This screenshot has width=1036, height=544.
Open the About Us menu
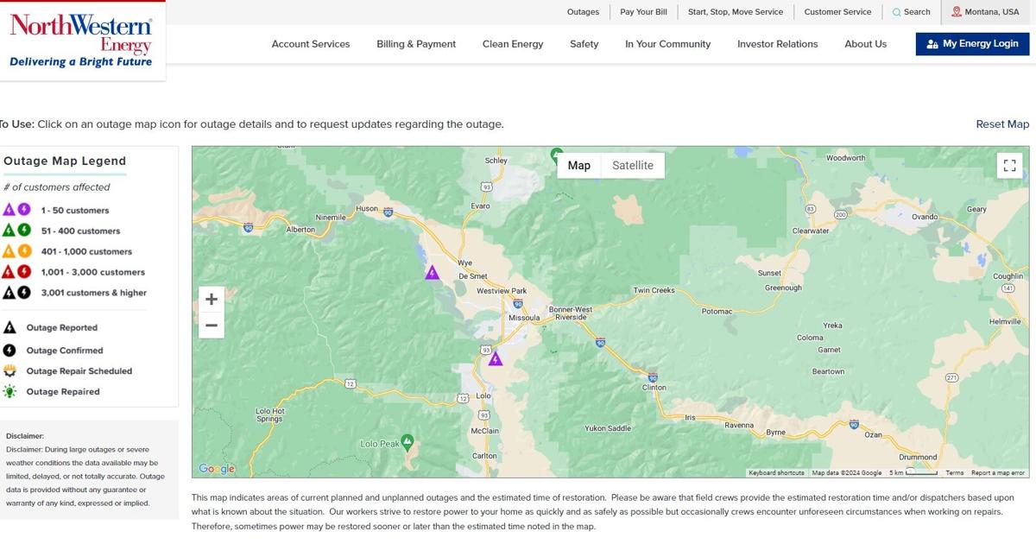pyautogui.click(x=866, y=44)
